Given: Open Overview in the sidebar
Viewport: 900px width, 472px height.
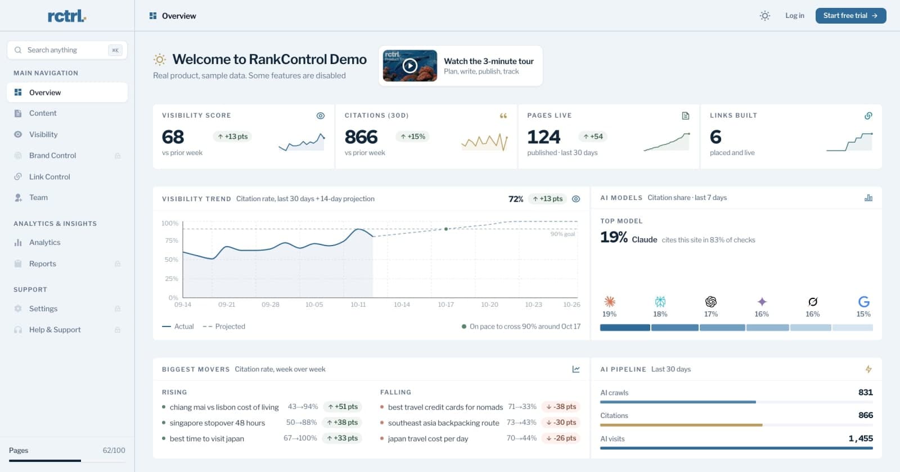Looking at the screenshot, I should (67, 93).
